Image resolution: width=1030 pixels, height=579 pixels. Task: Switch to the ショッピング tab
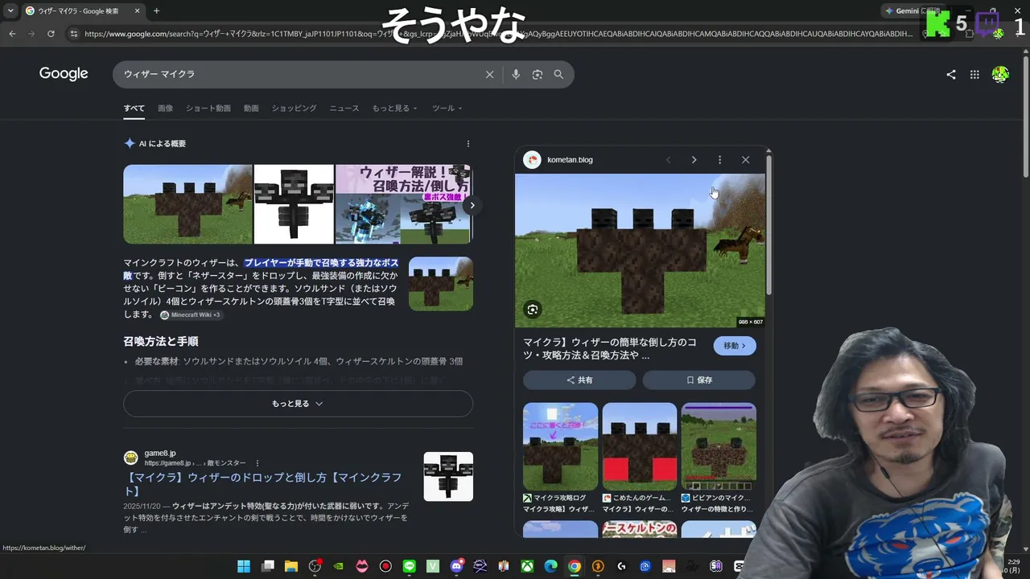click(294, 109)
